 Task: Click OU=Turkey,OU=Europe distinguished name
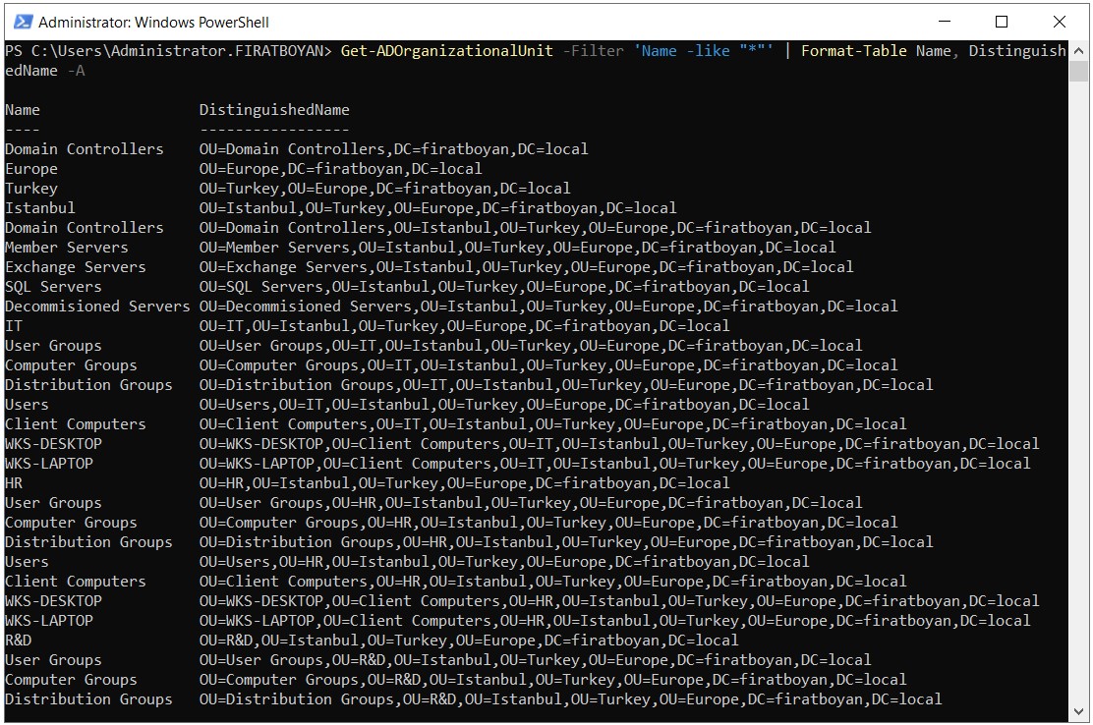point(384,189)
